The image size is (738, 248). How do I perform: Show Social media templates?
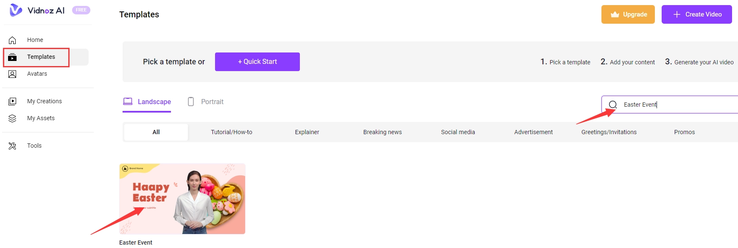click(458, 132)
